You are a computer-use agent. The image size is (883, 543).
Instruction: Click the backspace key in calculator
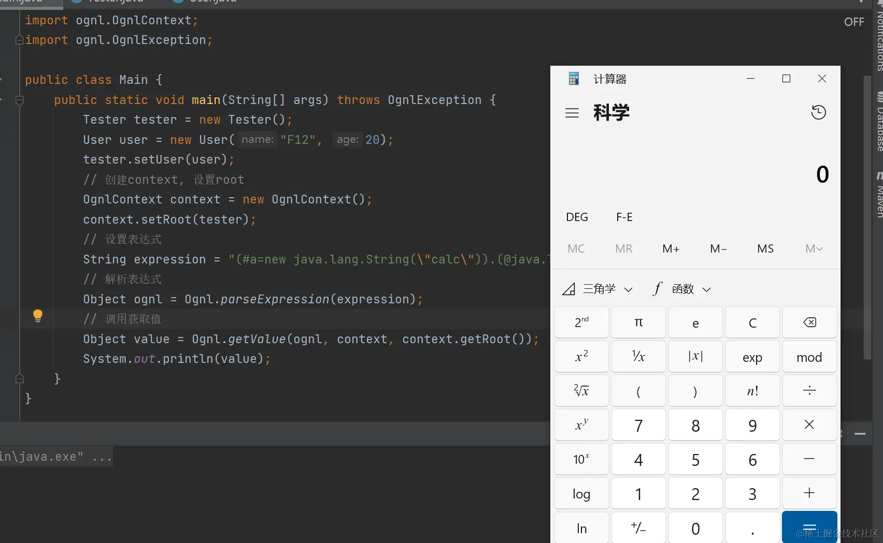(x=809, y=322)
